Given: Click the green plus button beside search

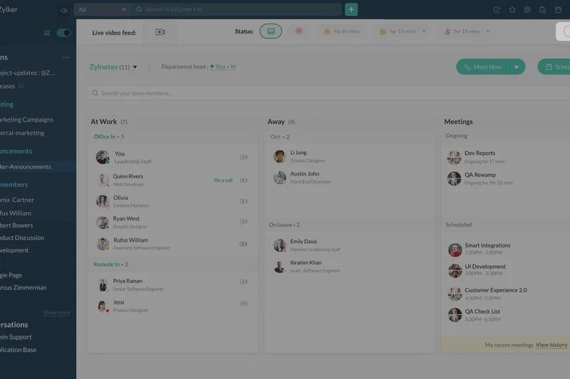Looking at the screenshot, I should (x=351, y=9).
